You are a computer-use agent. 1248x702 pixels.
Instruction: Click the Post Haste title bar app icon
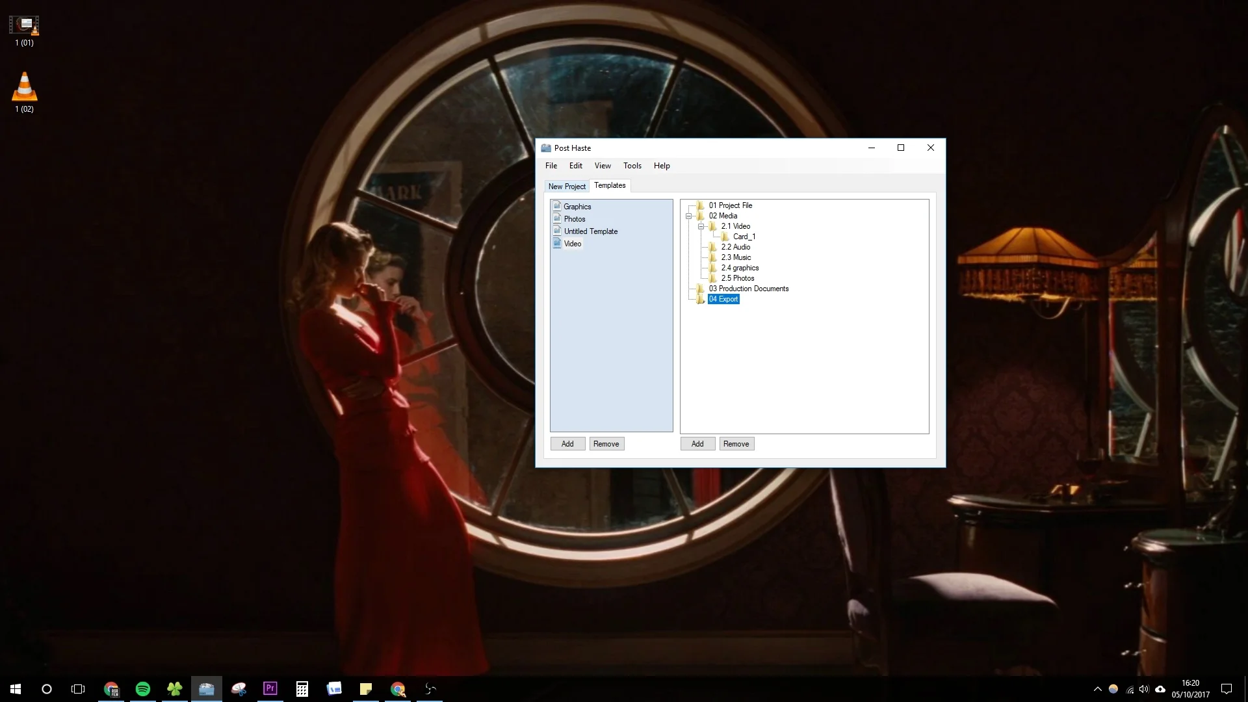(546, 148)
